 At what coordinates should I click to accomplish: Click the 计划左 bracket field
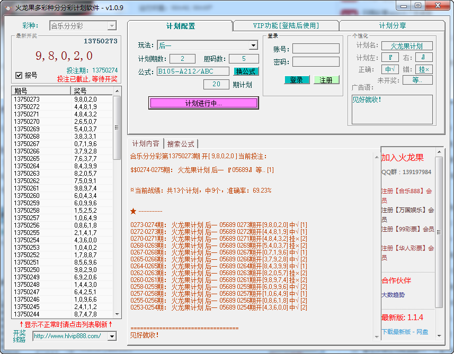[390, 58]
